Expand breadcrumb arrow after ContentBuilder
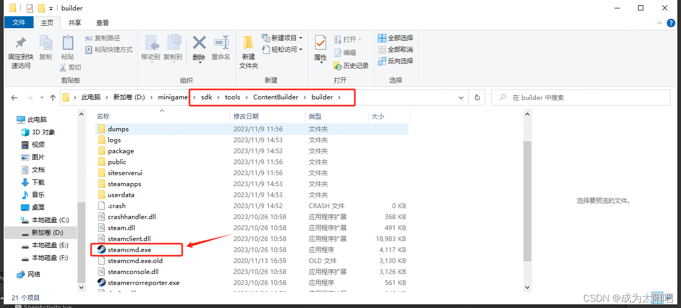The width and height of the screenshot is (681, 308). click(x=305, y=97)
